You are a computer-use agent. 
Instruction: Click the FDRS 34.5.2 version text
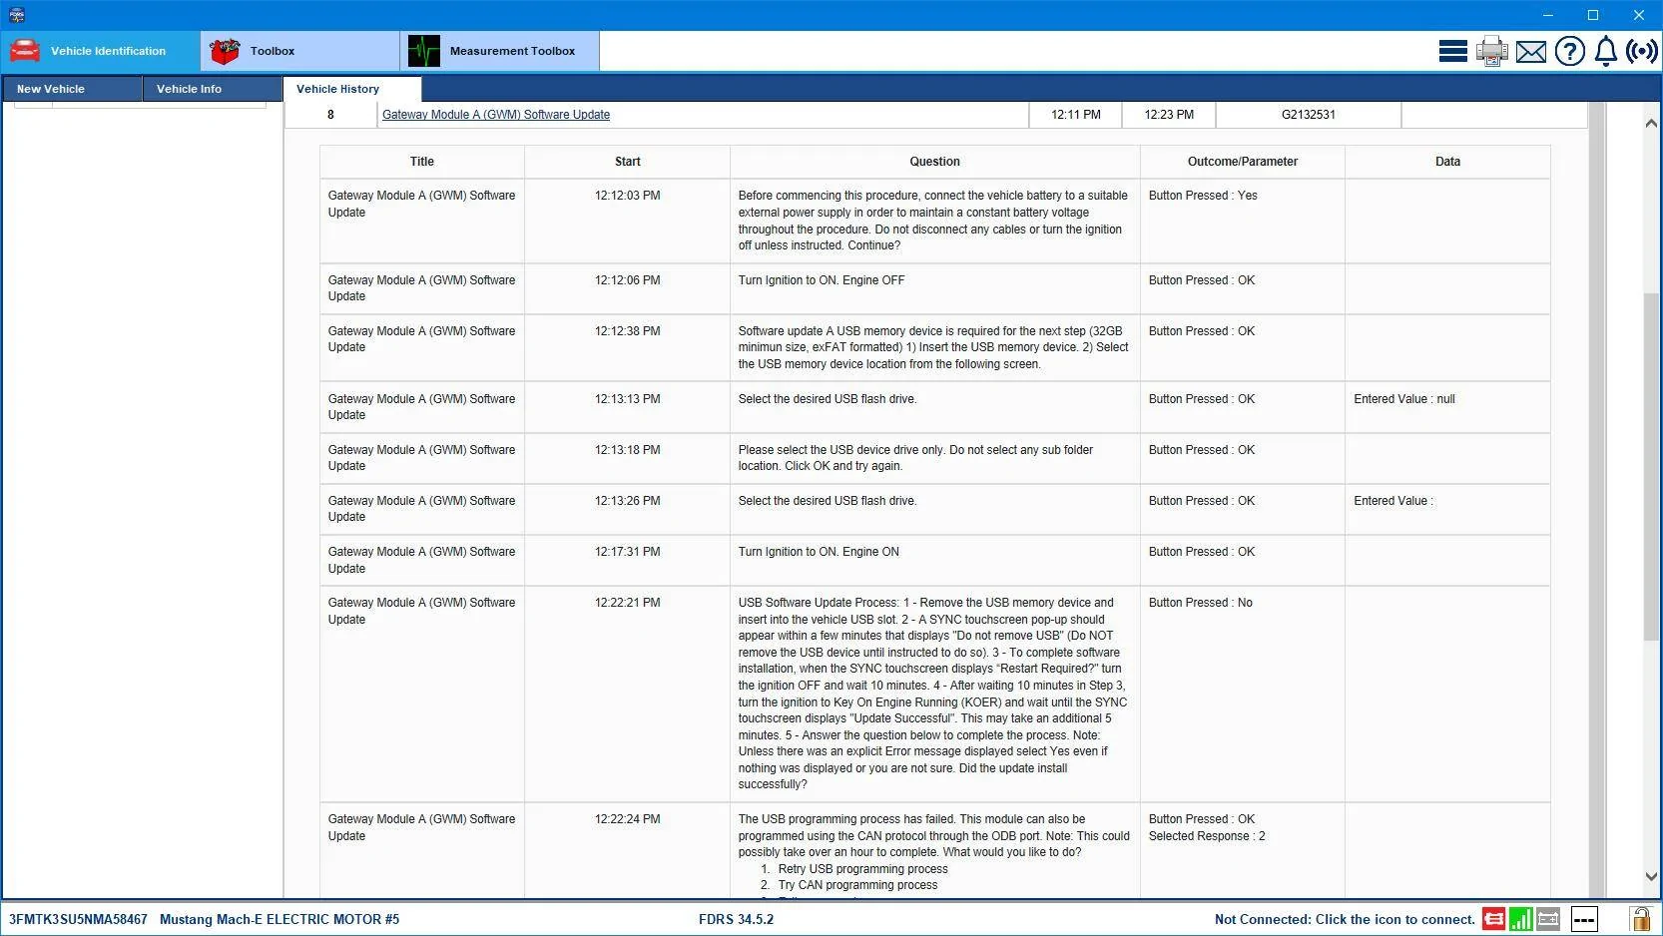pyautogui.click(x=736, y=919)
